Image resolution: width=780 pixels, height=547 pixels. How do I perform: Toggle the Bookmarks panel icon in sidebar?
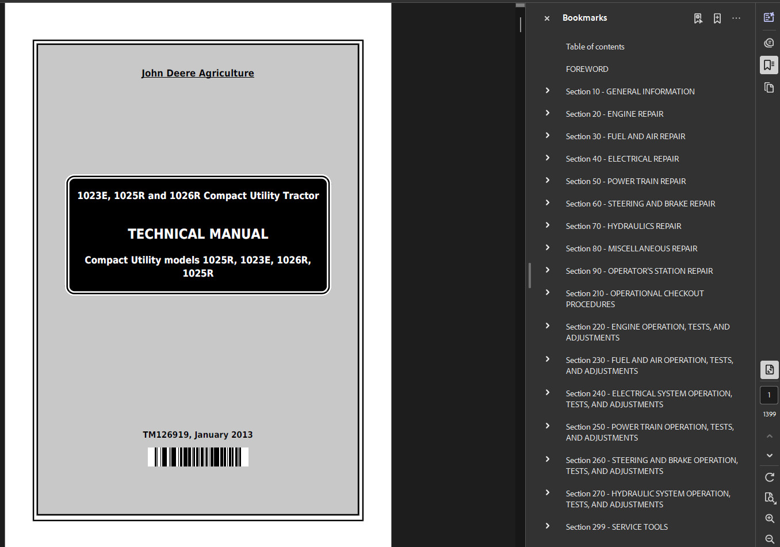pyautogui.click(x=769, y=65)
